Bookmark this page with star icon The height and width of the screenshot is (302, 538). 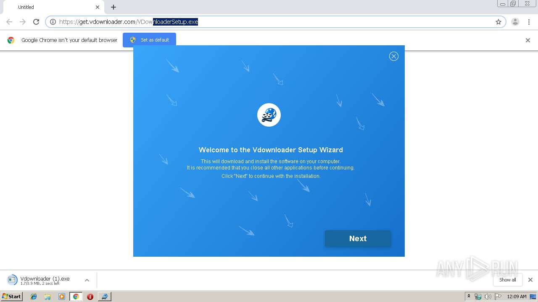[x=498, y=22]
